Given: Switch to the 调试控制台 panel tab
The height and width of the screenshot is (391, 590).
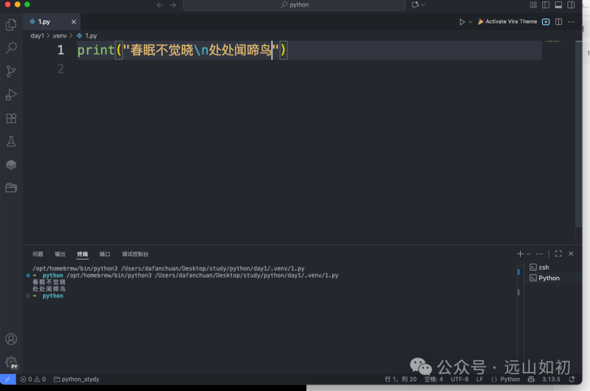Looking at the screenshot, I should coord(135,254).
